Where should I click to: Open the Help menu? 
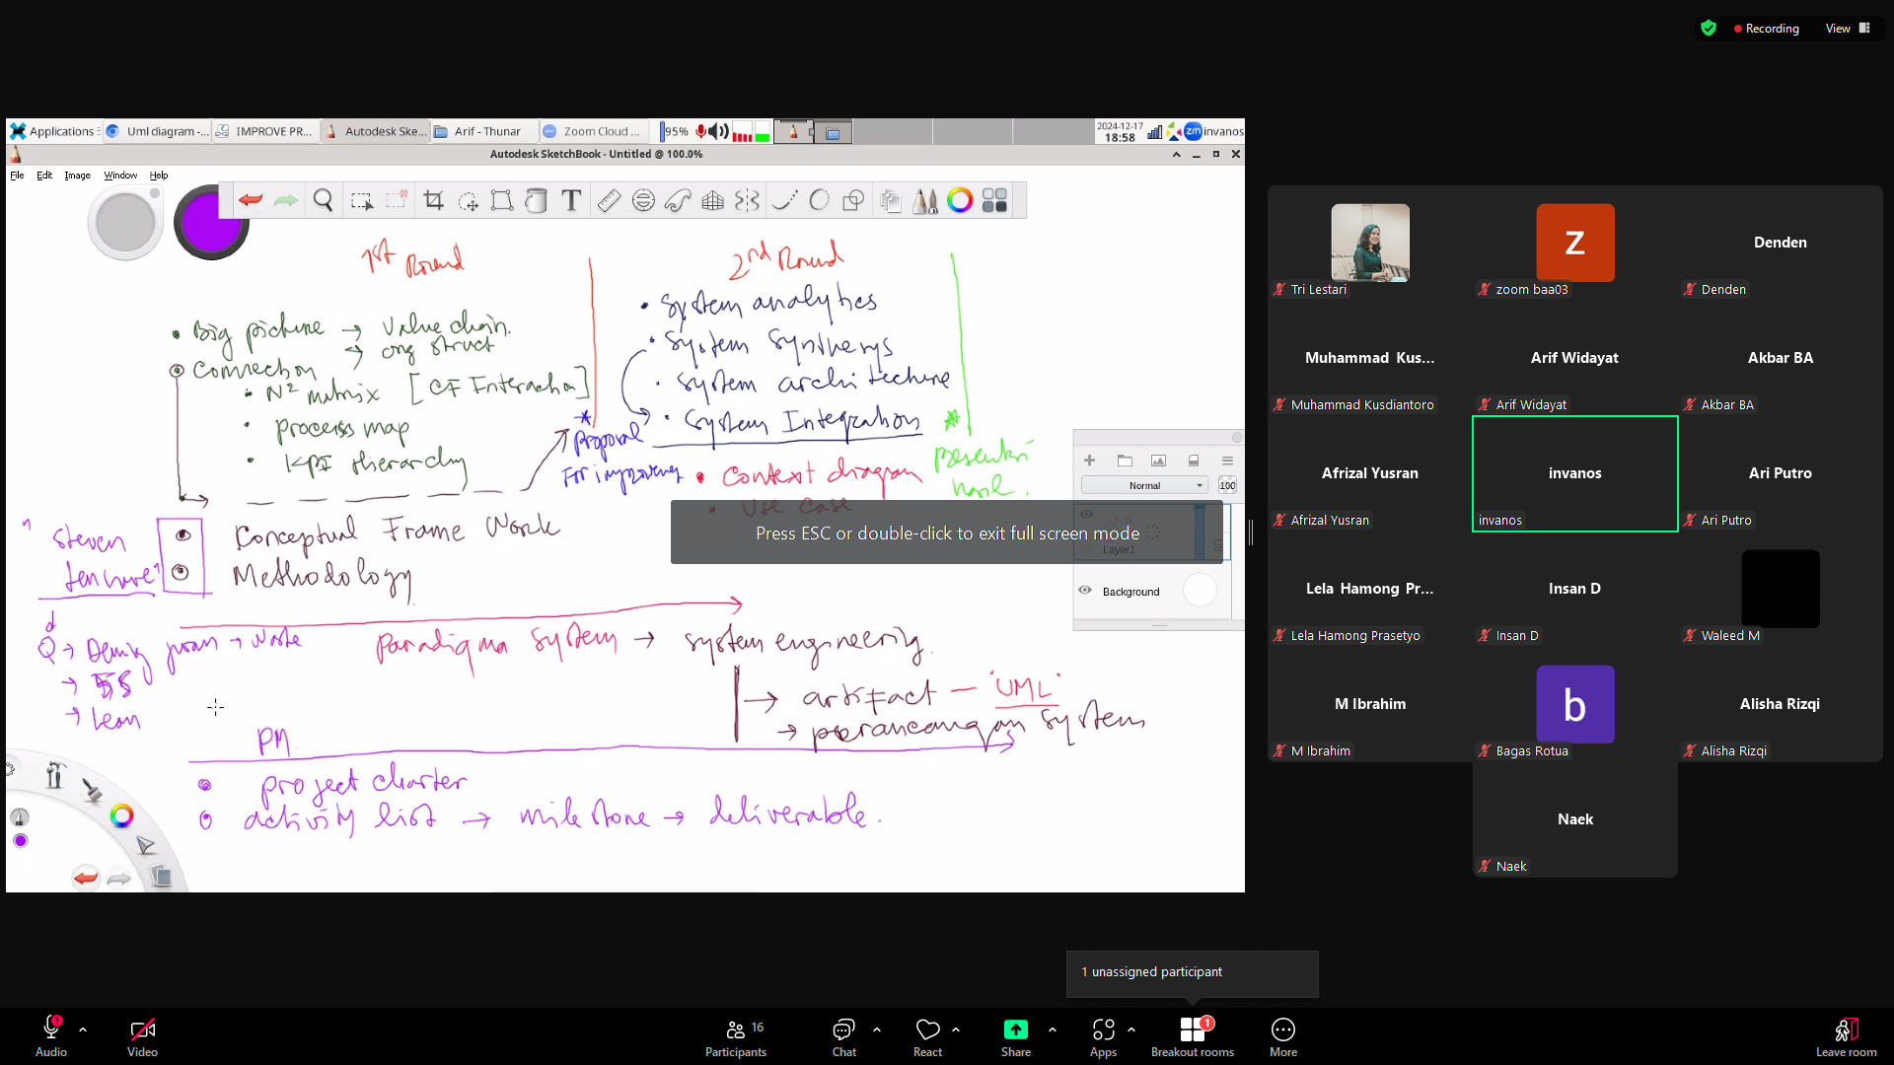[159, 176]
